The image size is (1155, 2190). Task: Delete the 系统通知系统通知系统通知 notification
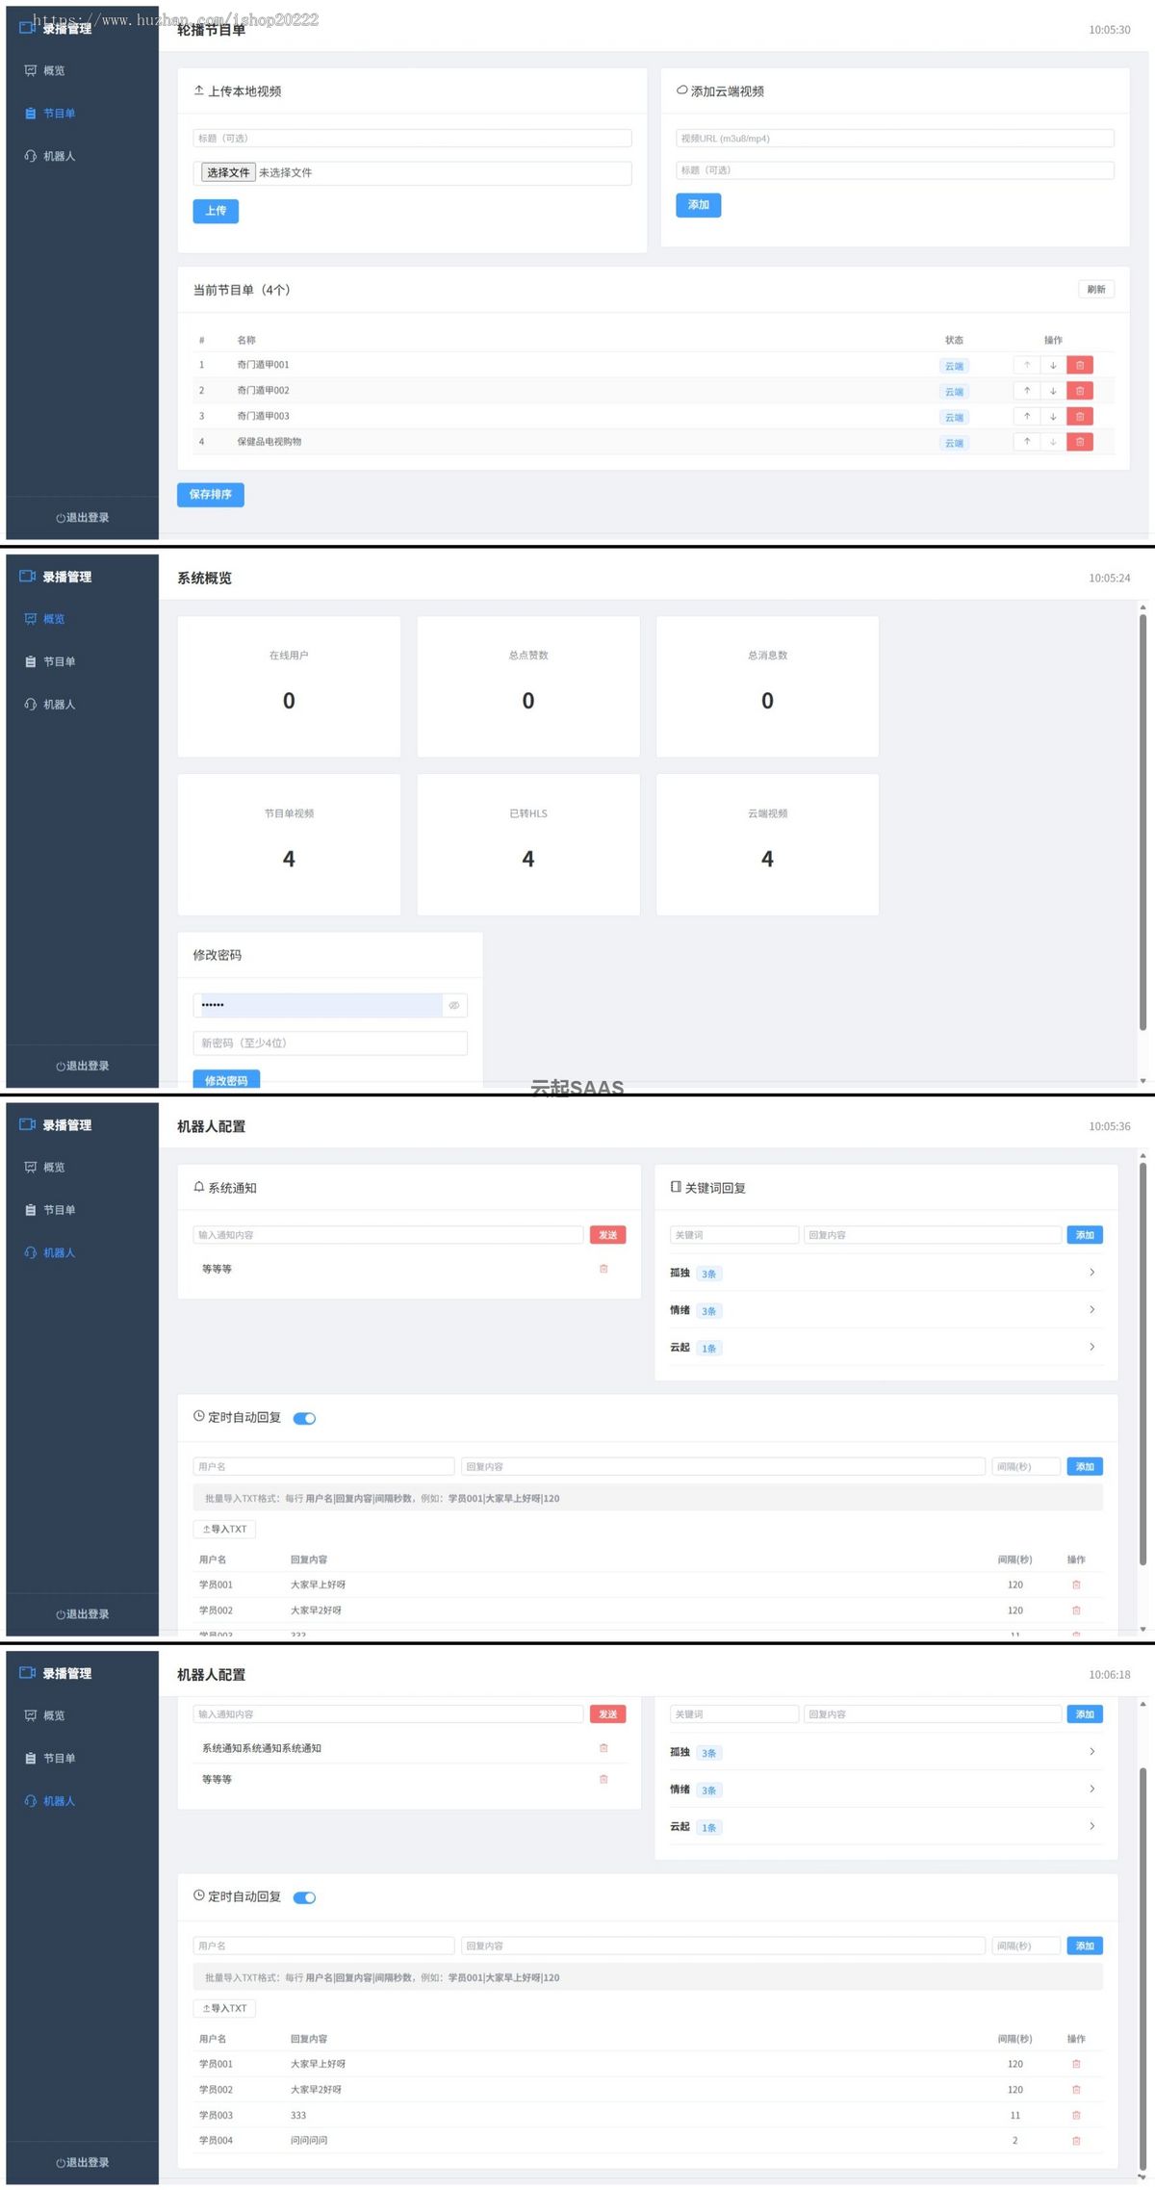(603, 1748)
